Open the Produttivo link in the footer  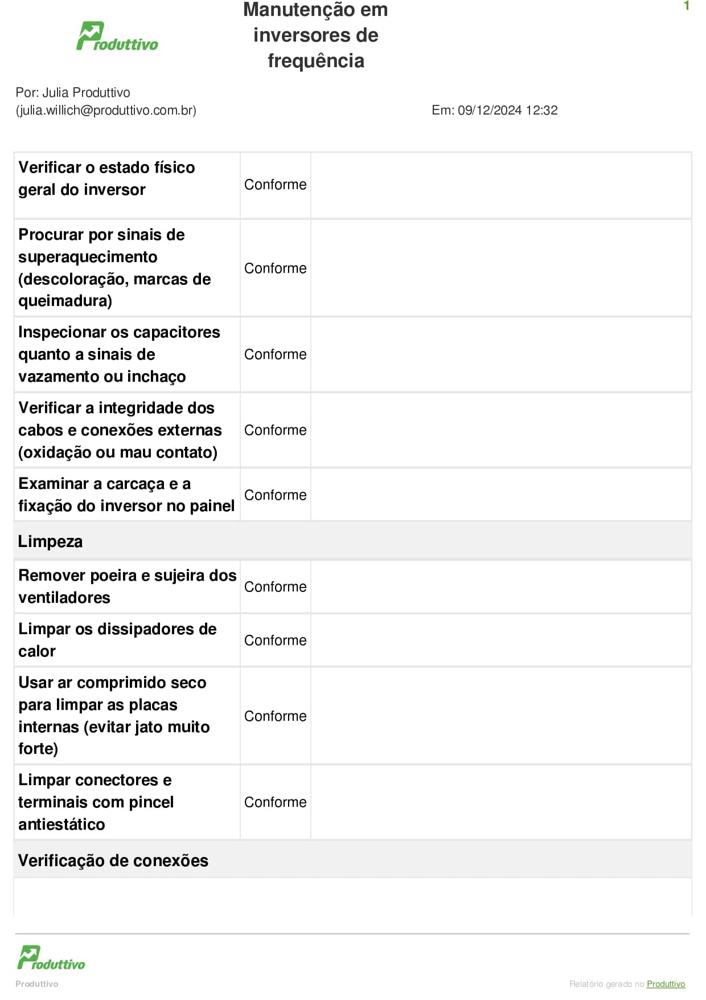[x=666, y=984]
